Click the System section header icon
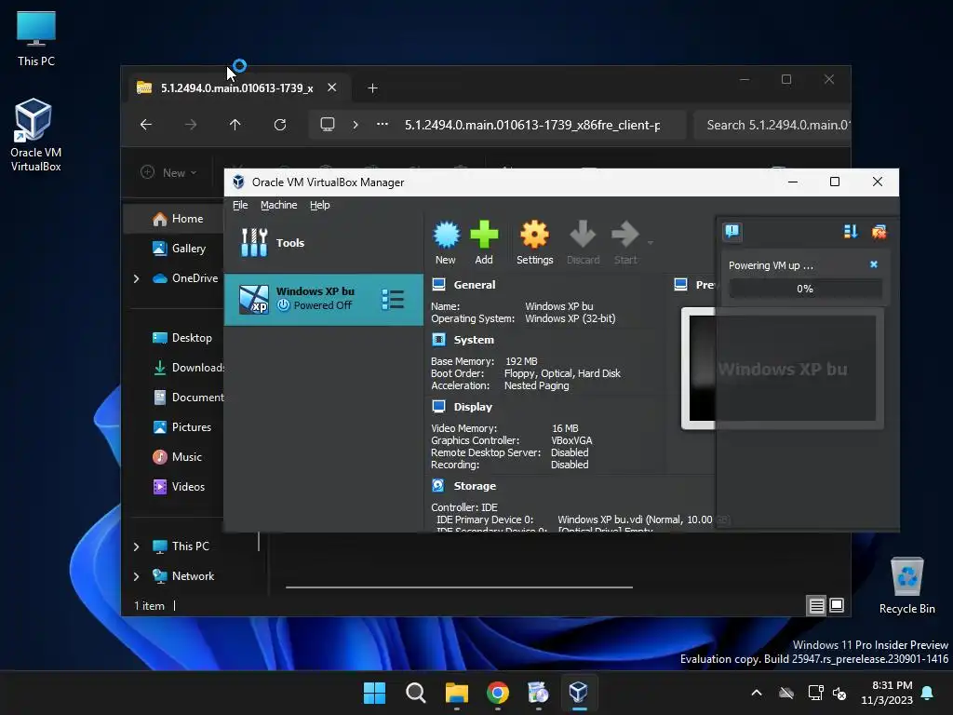Image resolution: width=953 pixels, height=715 pixels. [x=439, y=340]
